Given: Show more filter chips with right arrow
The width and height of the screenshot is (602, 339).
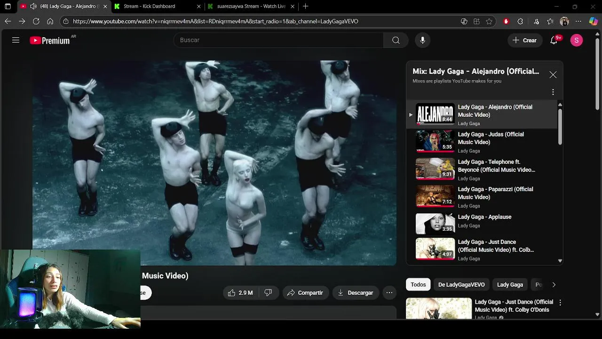Looking at the screenshot, I should tap(554, 284).
